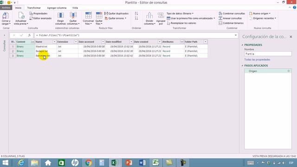Screen dimensions: 297x167
Task: Open the Archivo tab
Action: point(6,8)
